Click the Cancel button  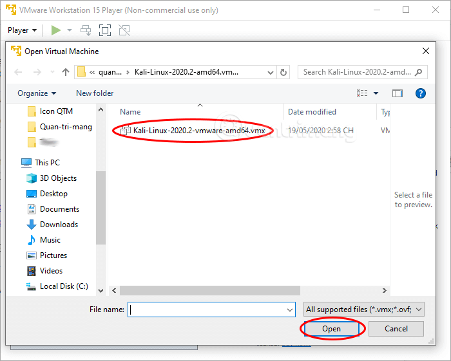tap(396, 329)
